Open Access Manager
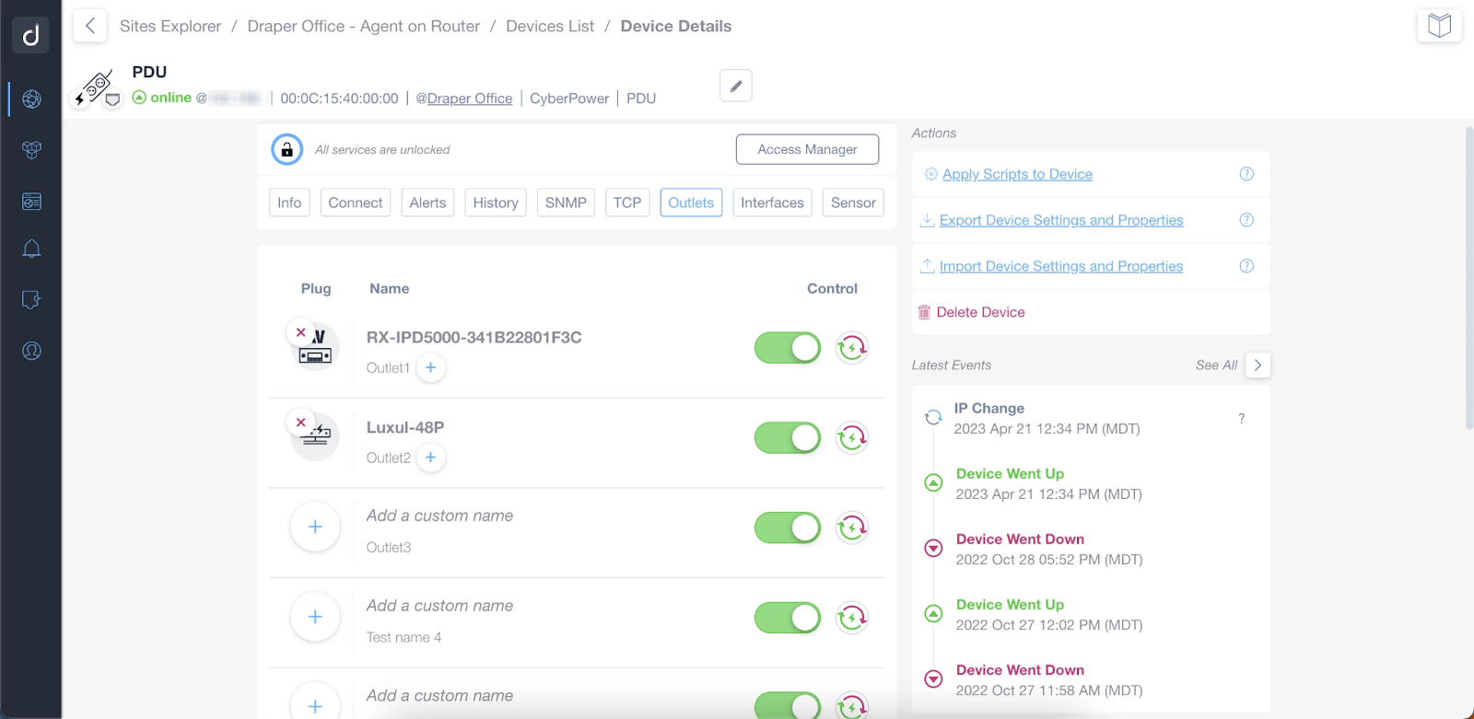 (807, 149)
